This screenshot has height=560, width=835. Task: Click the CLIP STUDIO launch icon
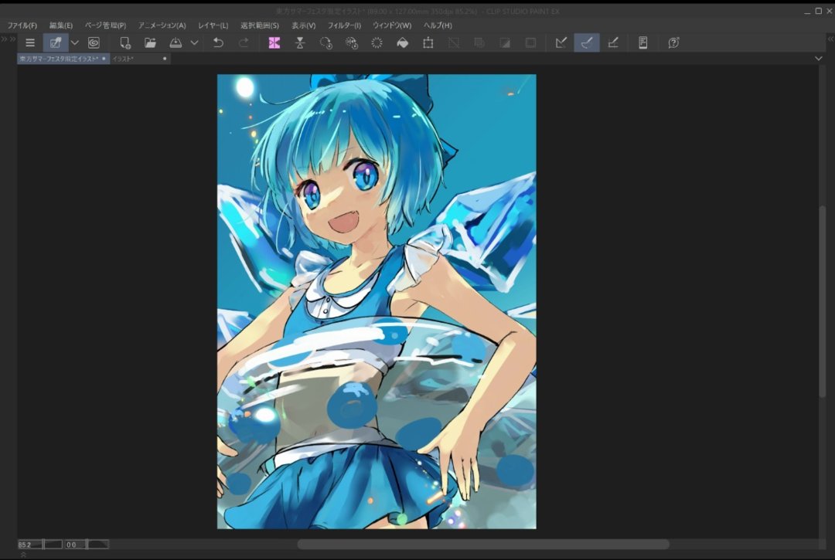[56, 42]
